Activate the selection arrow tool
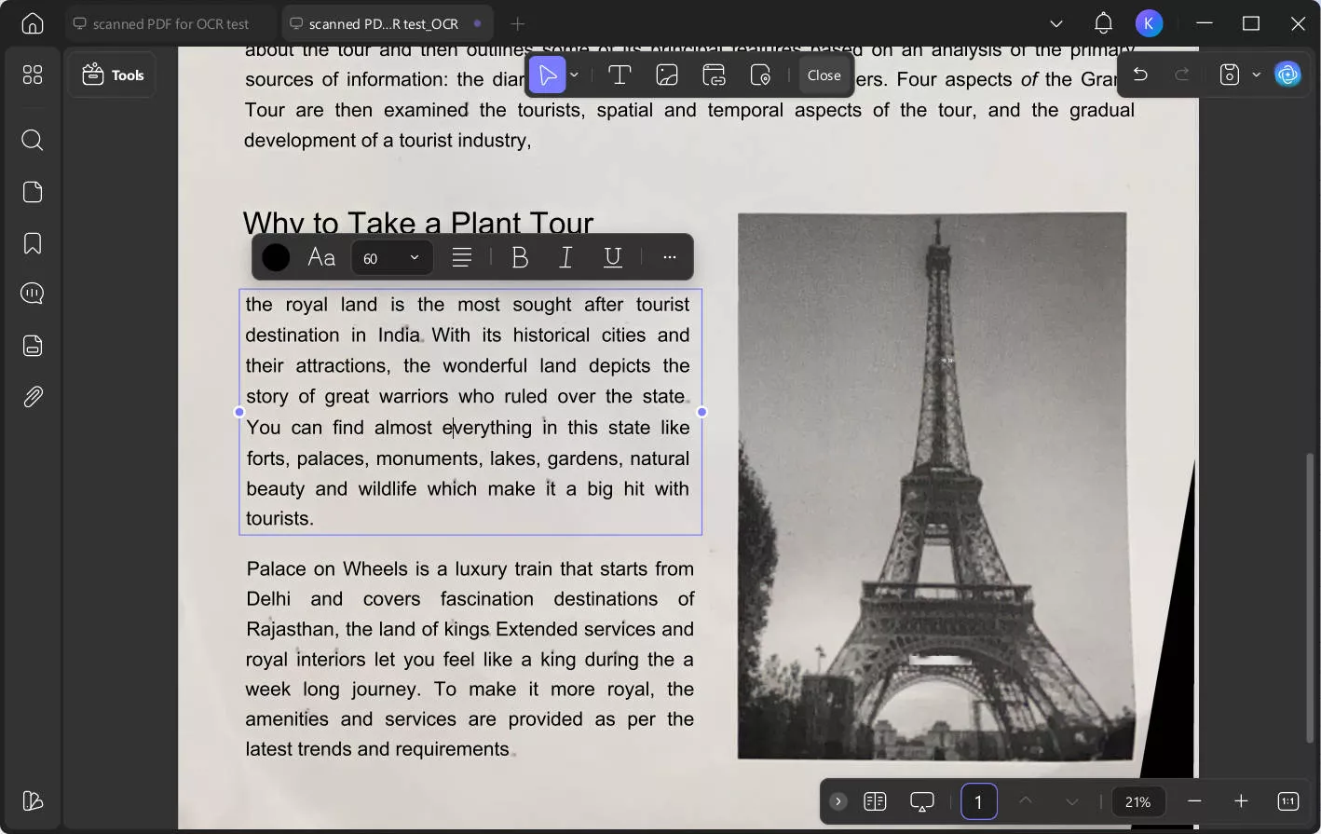Screen dimensions: 1321x834 [548, 75]
